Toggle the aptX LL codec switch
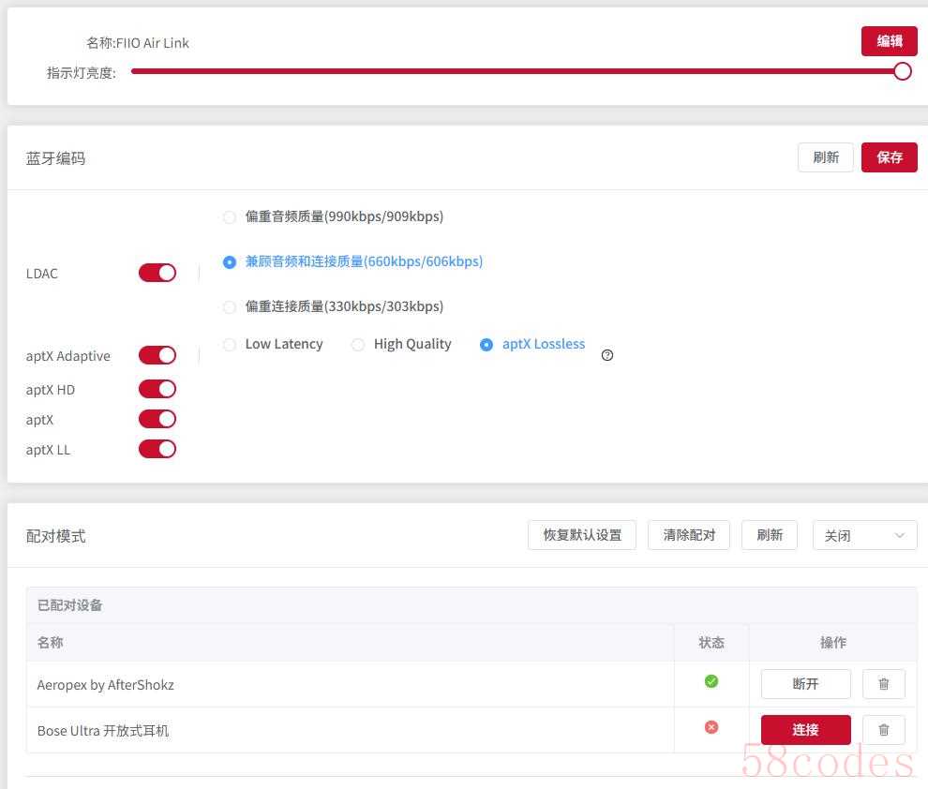928x789 pixels. coord(157,449)
